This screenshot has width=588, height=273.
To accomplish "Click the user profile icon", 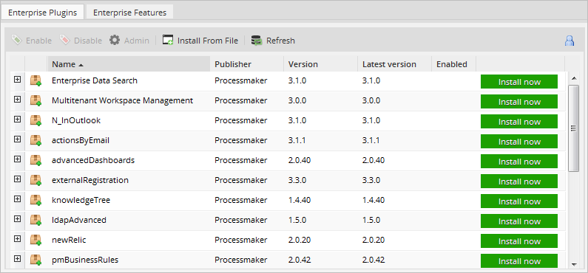I will click(x=570, y=41).
